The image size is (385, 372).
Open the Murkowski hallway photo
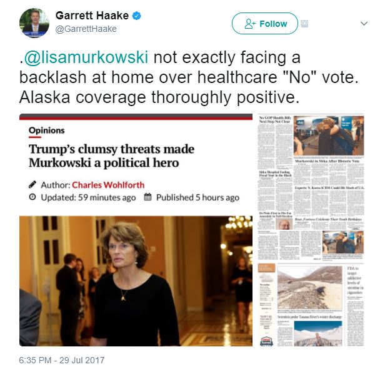(x=136, y=281)
